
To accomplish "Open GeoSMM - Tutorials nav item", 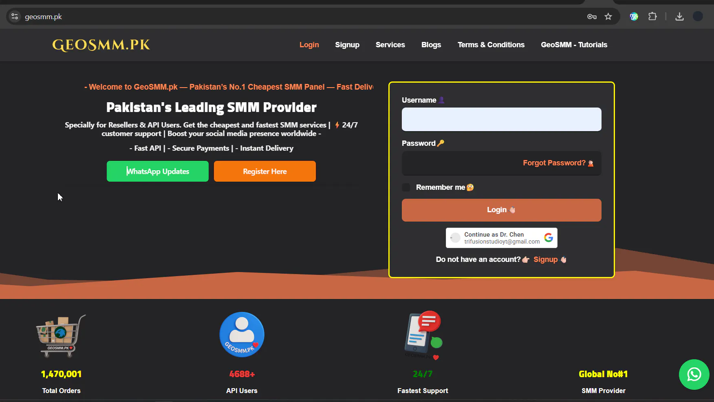I will click(574, 45).
